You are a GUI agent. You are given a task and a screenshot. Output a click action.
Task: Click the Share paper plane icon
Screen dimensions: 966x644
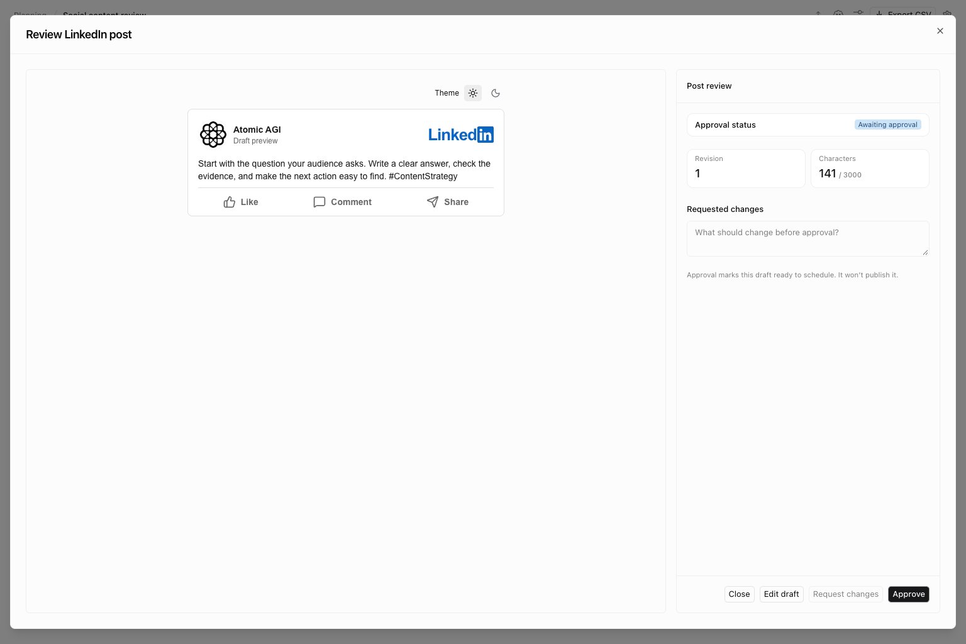pyautogui.click(x=433, y=202)
